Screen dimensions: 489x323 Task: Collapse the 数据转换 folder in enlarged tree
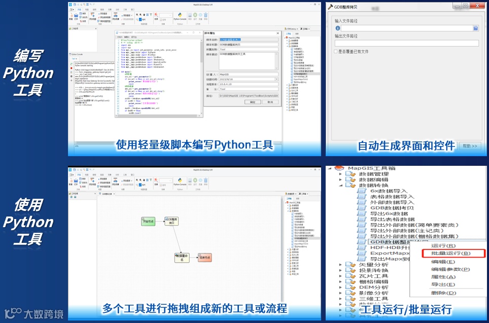tap(340, 185)
